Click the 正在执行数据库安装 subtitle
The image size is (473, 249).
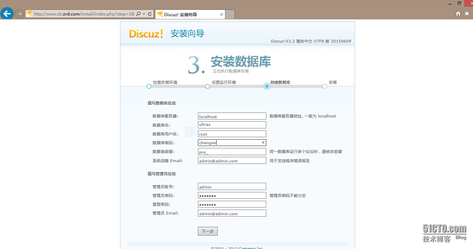point(231,71)
